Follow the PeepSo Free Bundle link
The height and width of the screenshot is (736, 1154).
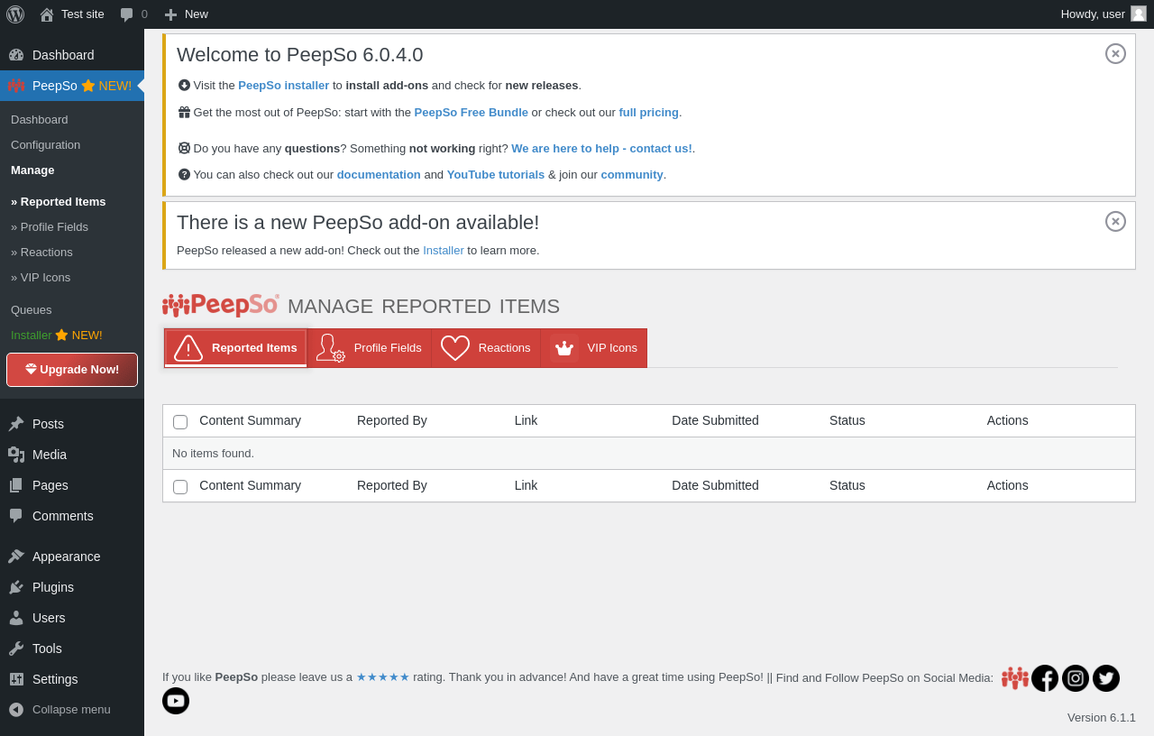(x=471, y=113)
